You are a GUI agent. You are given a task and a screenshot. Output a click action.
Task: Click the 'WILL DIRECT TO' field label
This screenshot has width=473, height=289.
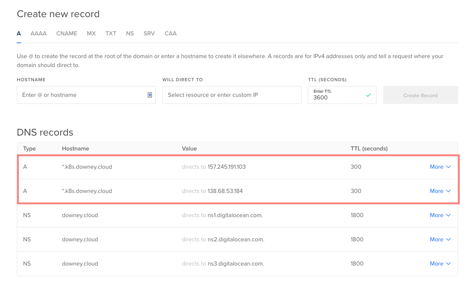183,80
